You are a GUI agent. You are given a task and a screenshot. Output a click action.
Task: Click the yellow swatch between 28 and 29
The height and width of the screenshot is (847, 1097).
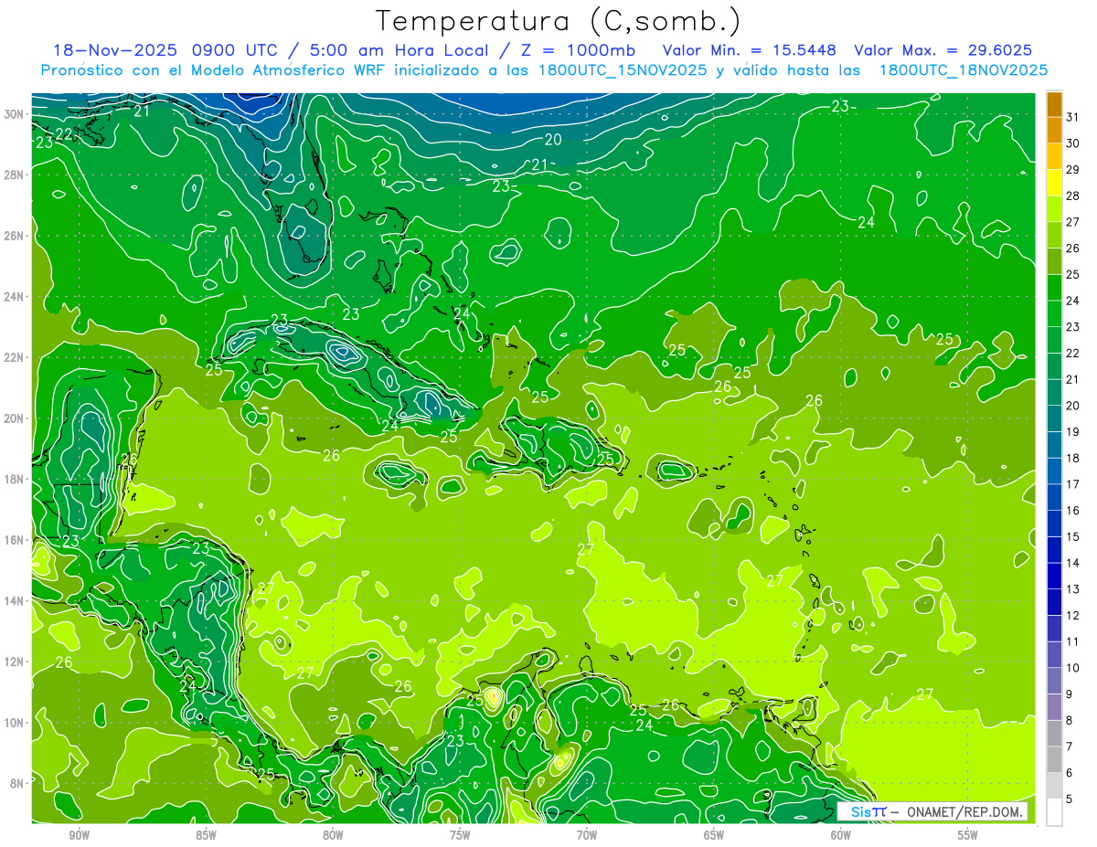click(1054, 183)
